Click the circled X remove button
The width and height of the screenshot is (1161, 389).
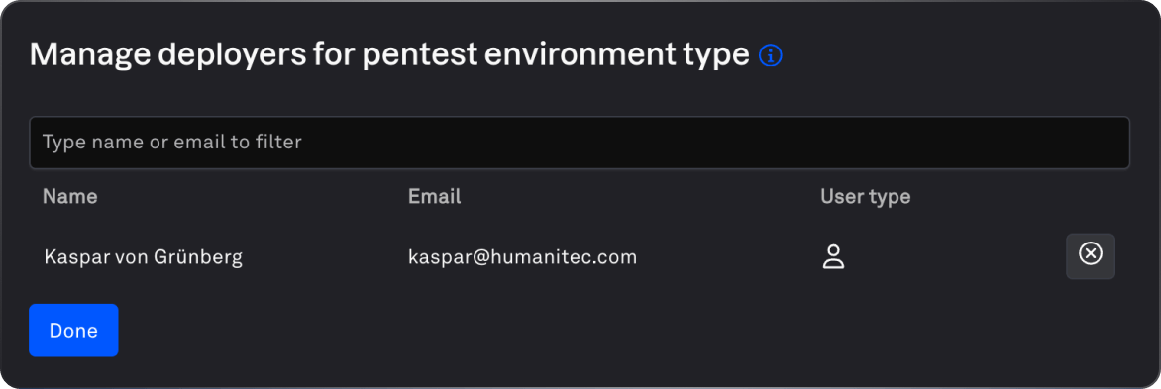tap(1090, 256)
